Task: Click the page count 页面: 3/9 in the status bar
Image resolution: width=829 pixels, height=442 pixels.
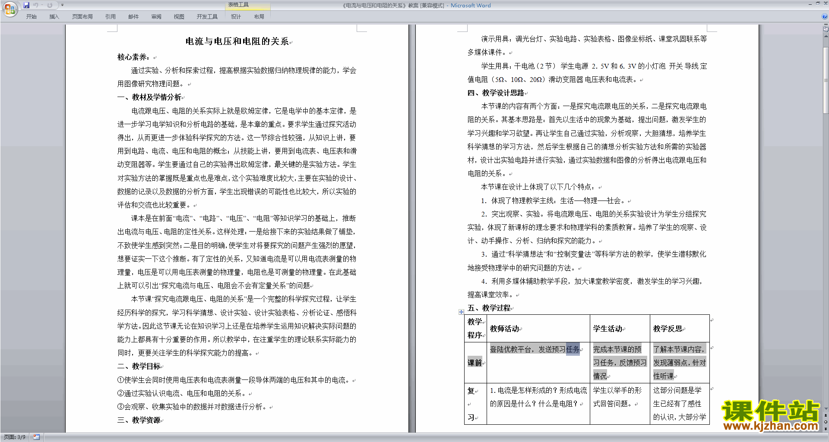Action: (15, 437)
